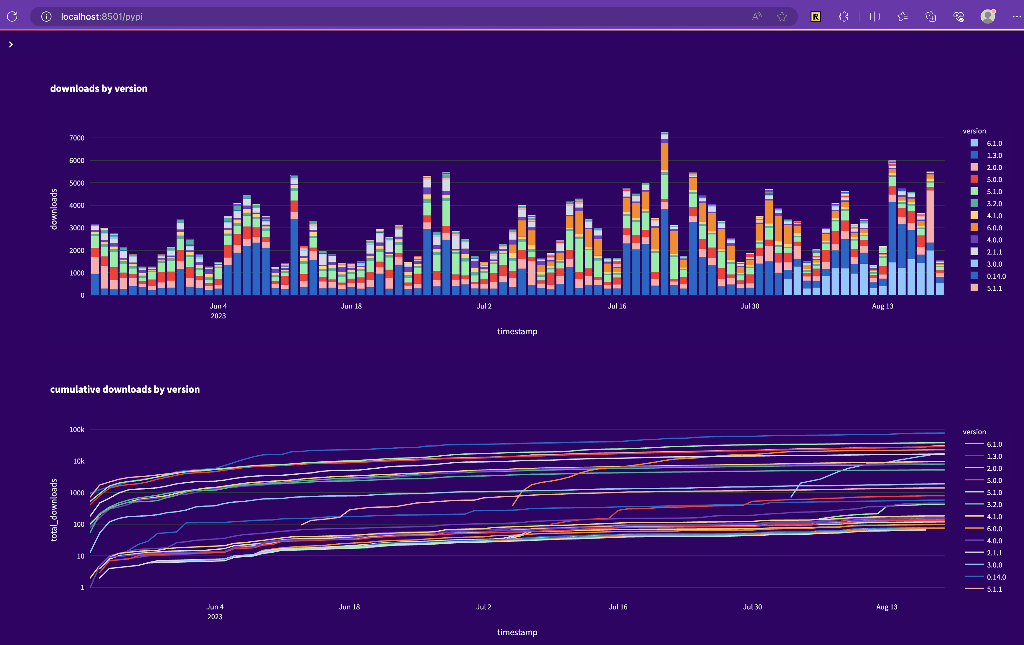
Task: Toggle version 6.1.0 in bar chart legend
Action: pos(986,143)
